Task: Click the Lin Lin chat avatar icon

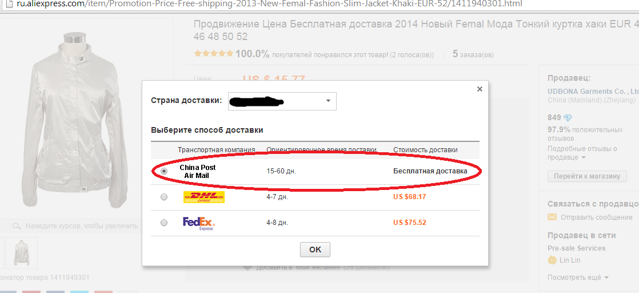Action: pyautogui.click(x=552, y=260)
